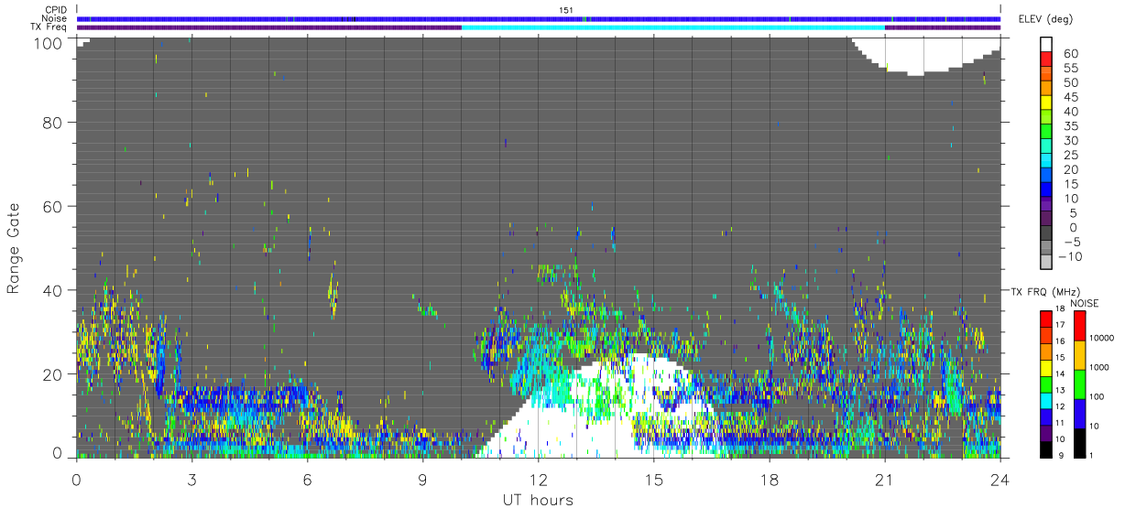This screenshot has height=519, width=1125.
Task: Click the 80 tick on Range Gate axis
Action: click(54, 122)
